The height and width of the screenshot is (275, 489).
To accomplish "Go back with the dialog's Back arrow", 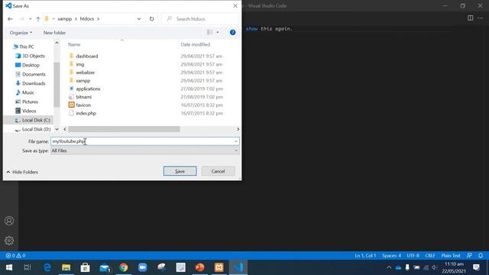I will tap(10, 18).
